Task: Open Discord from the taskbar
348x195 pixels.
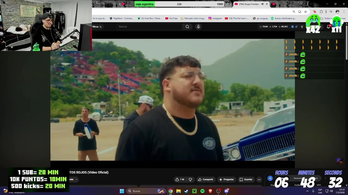Action: [x=226, y=191]
